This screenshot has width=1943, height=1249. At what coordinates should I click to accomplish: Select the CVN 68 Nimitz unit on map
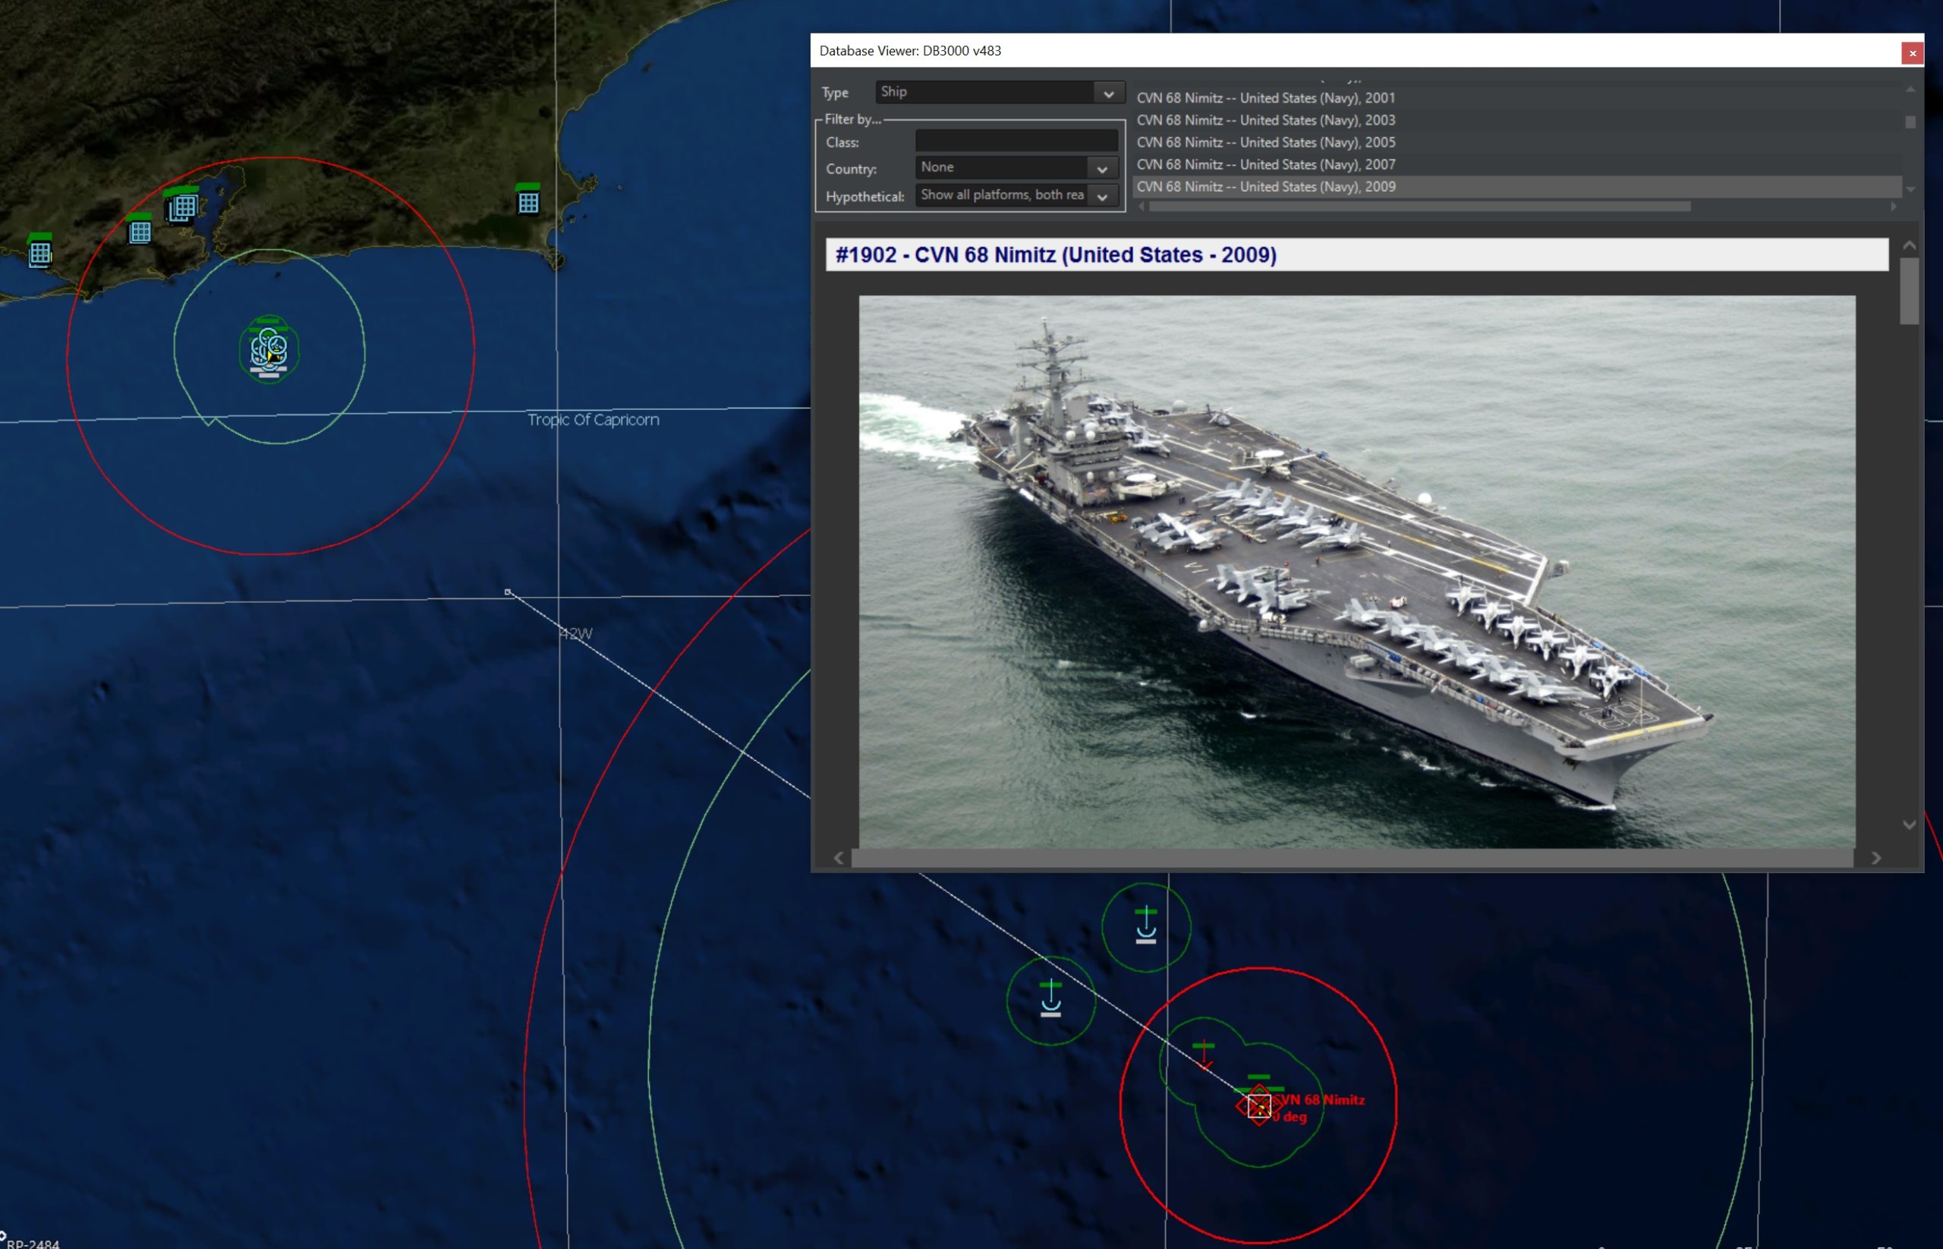click(1258, 1106)
